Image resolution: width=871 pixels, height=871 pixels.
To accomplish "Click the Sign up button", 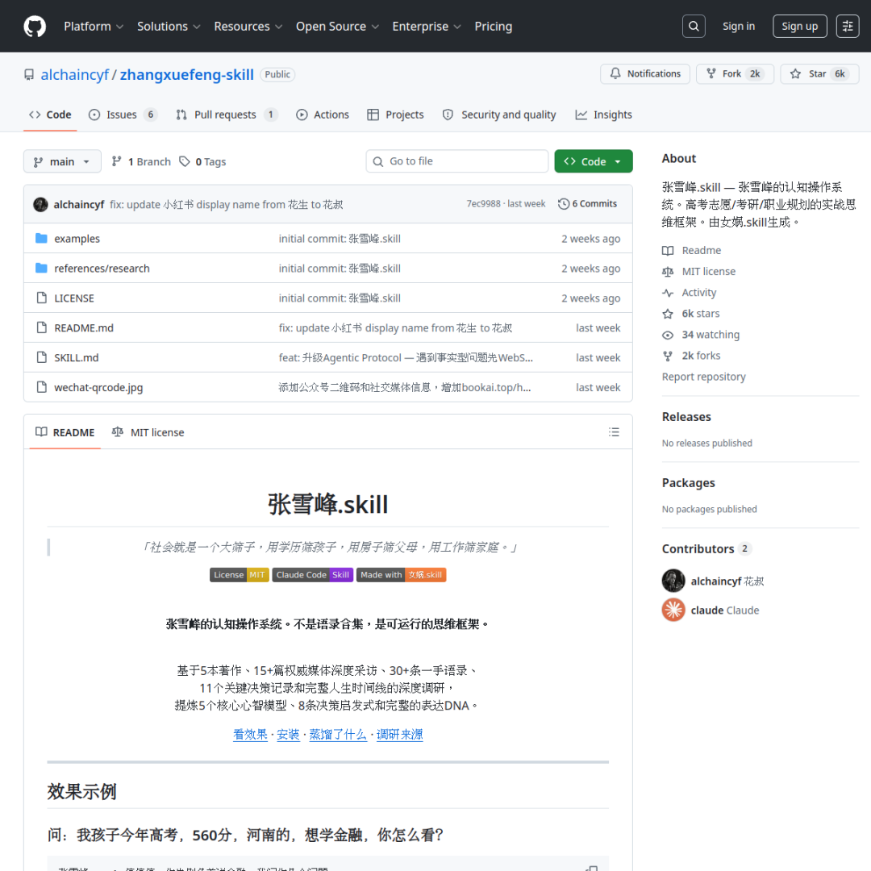I will (799, 27).
